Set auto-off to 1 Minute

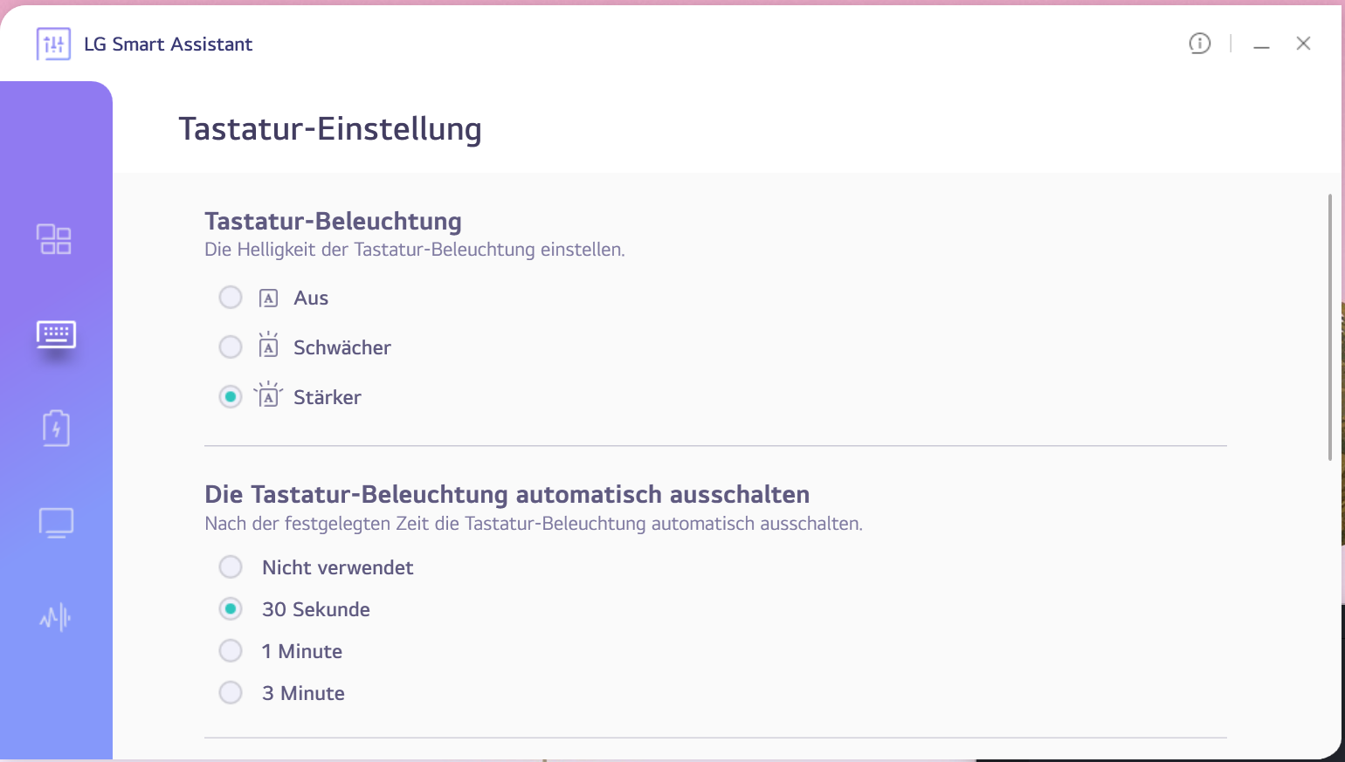(x=231, y=651)
